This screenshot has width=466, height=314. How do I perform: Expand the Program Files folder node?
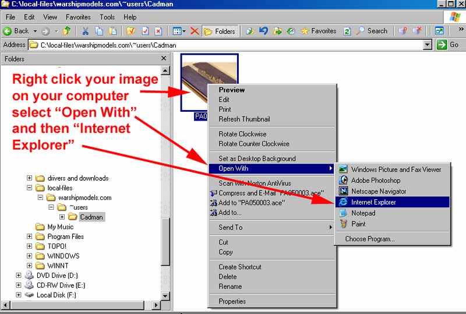[30, 237]
